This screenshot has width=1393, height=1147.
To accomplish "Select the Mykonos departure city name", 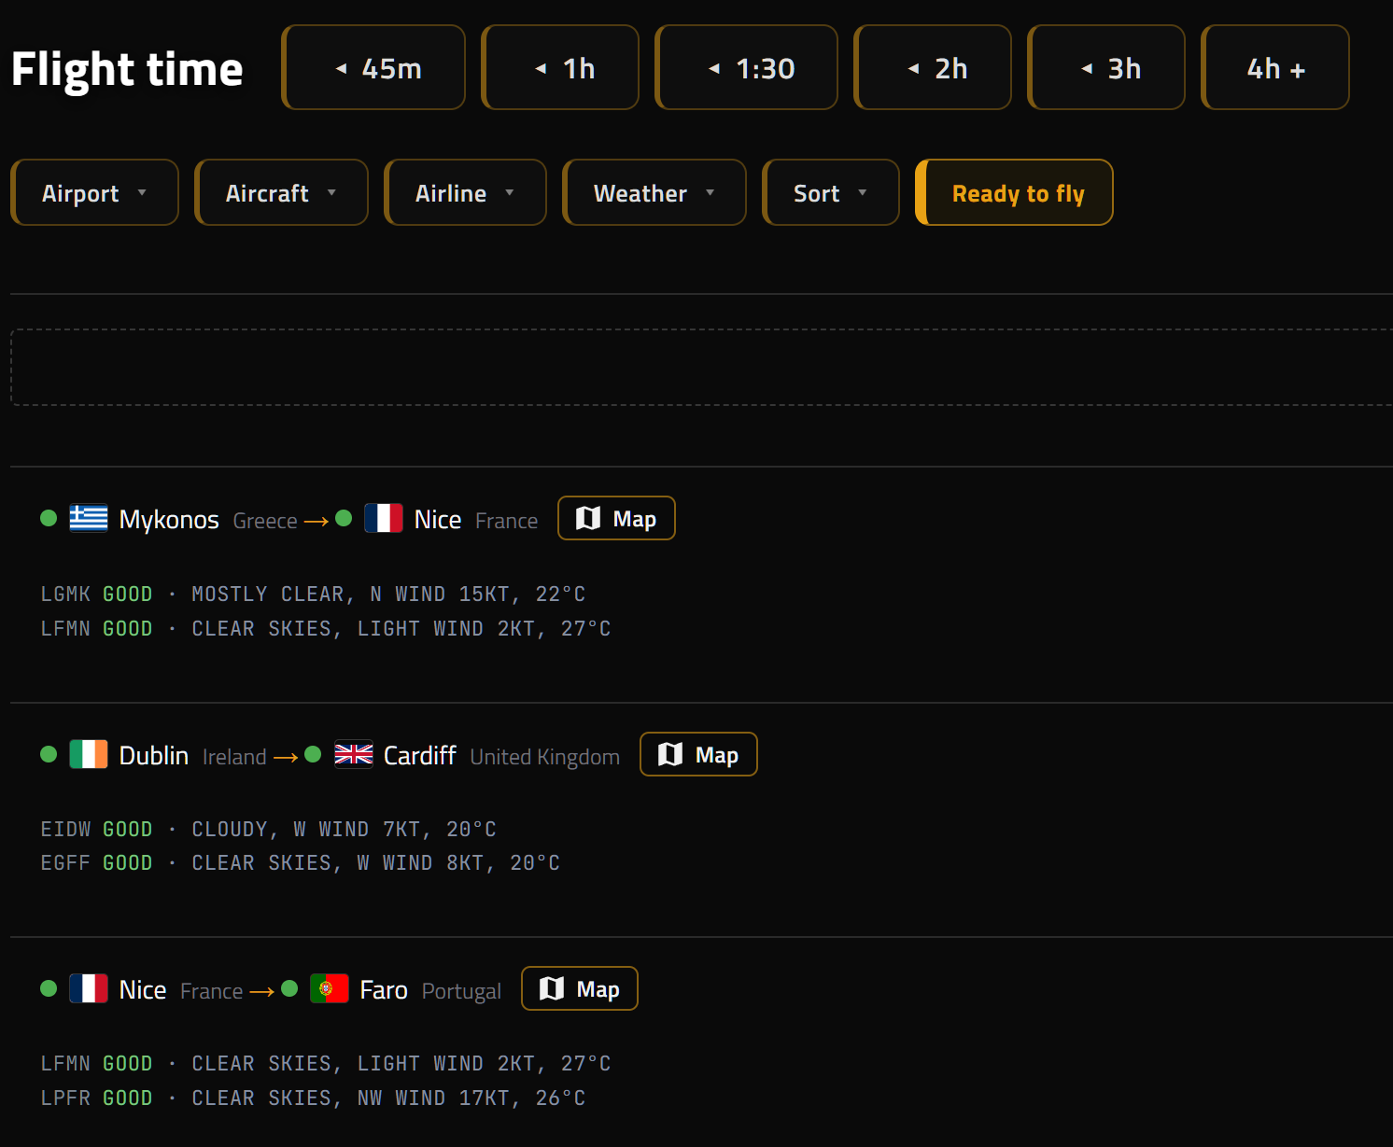I will tap(169, 520).
